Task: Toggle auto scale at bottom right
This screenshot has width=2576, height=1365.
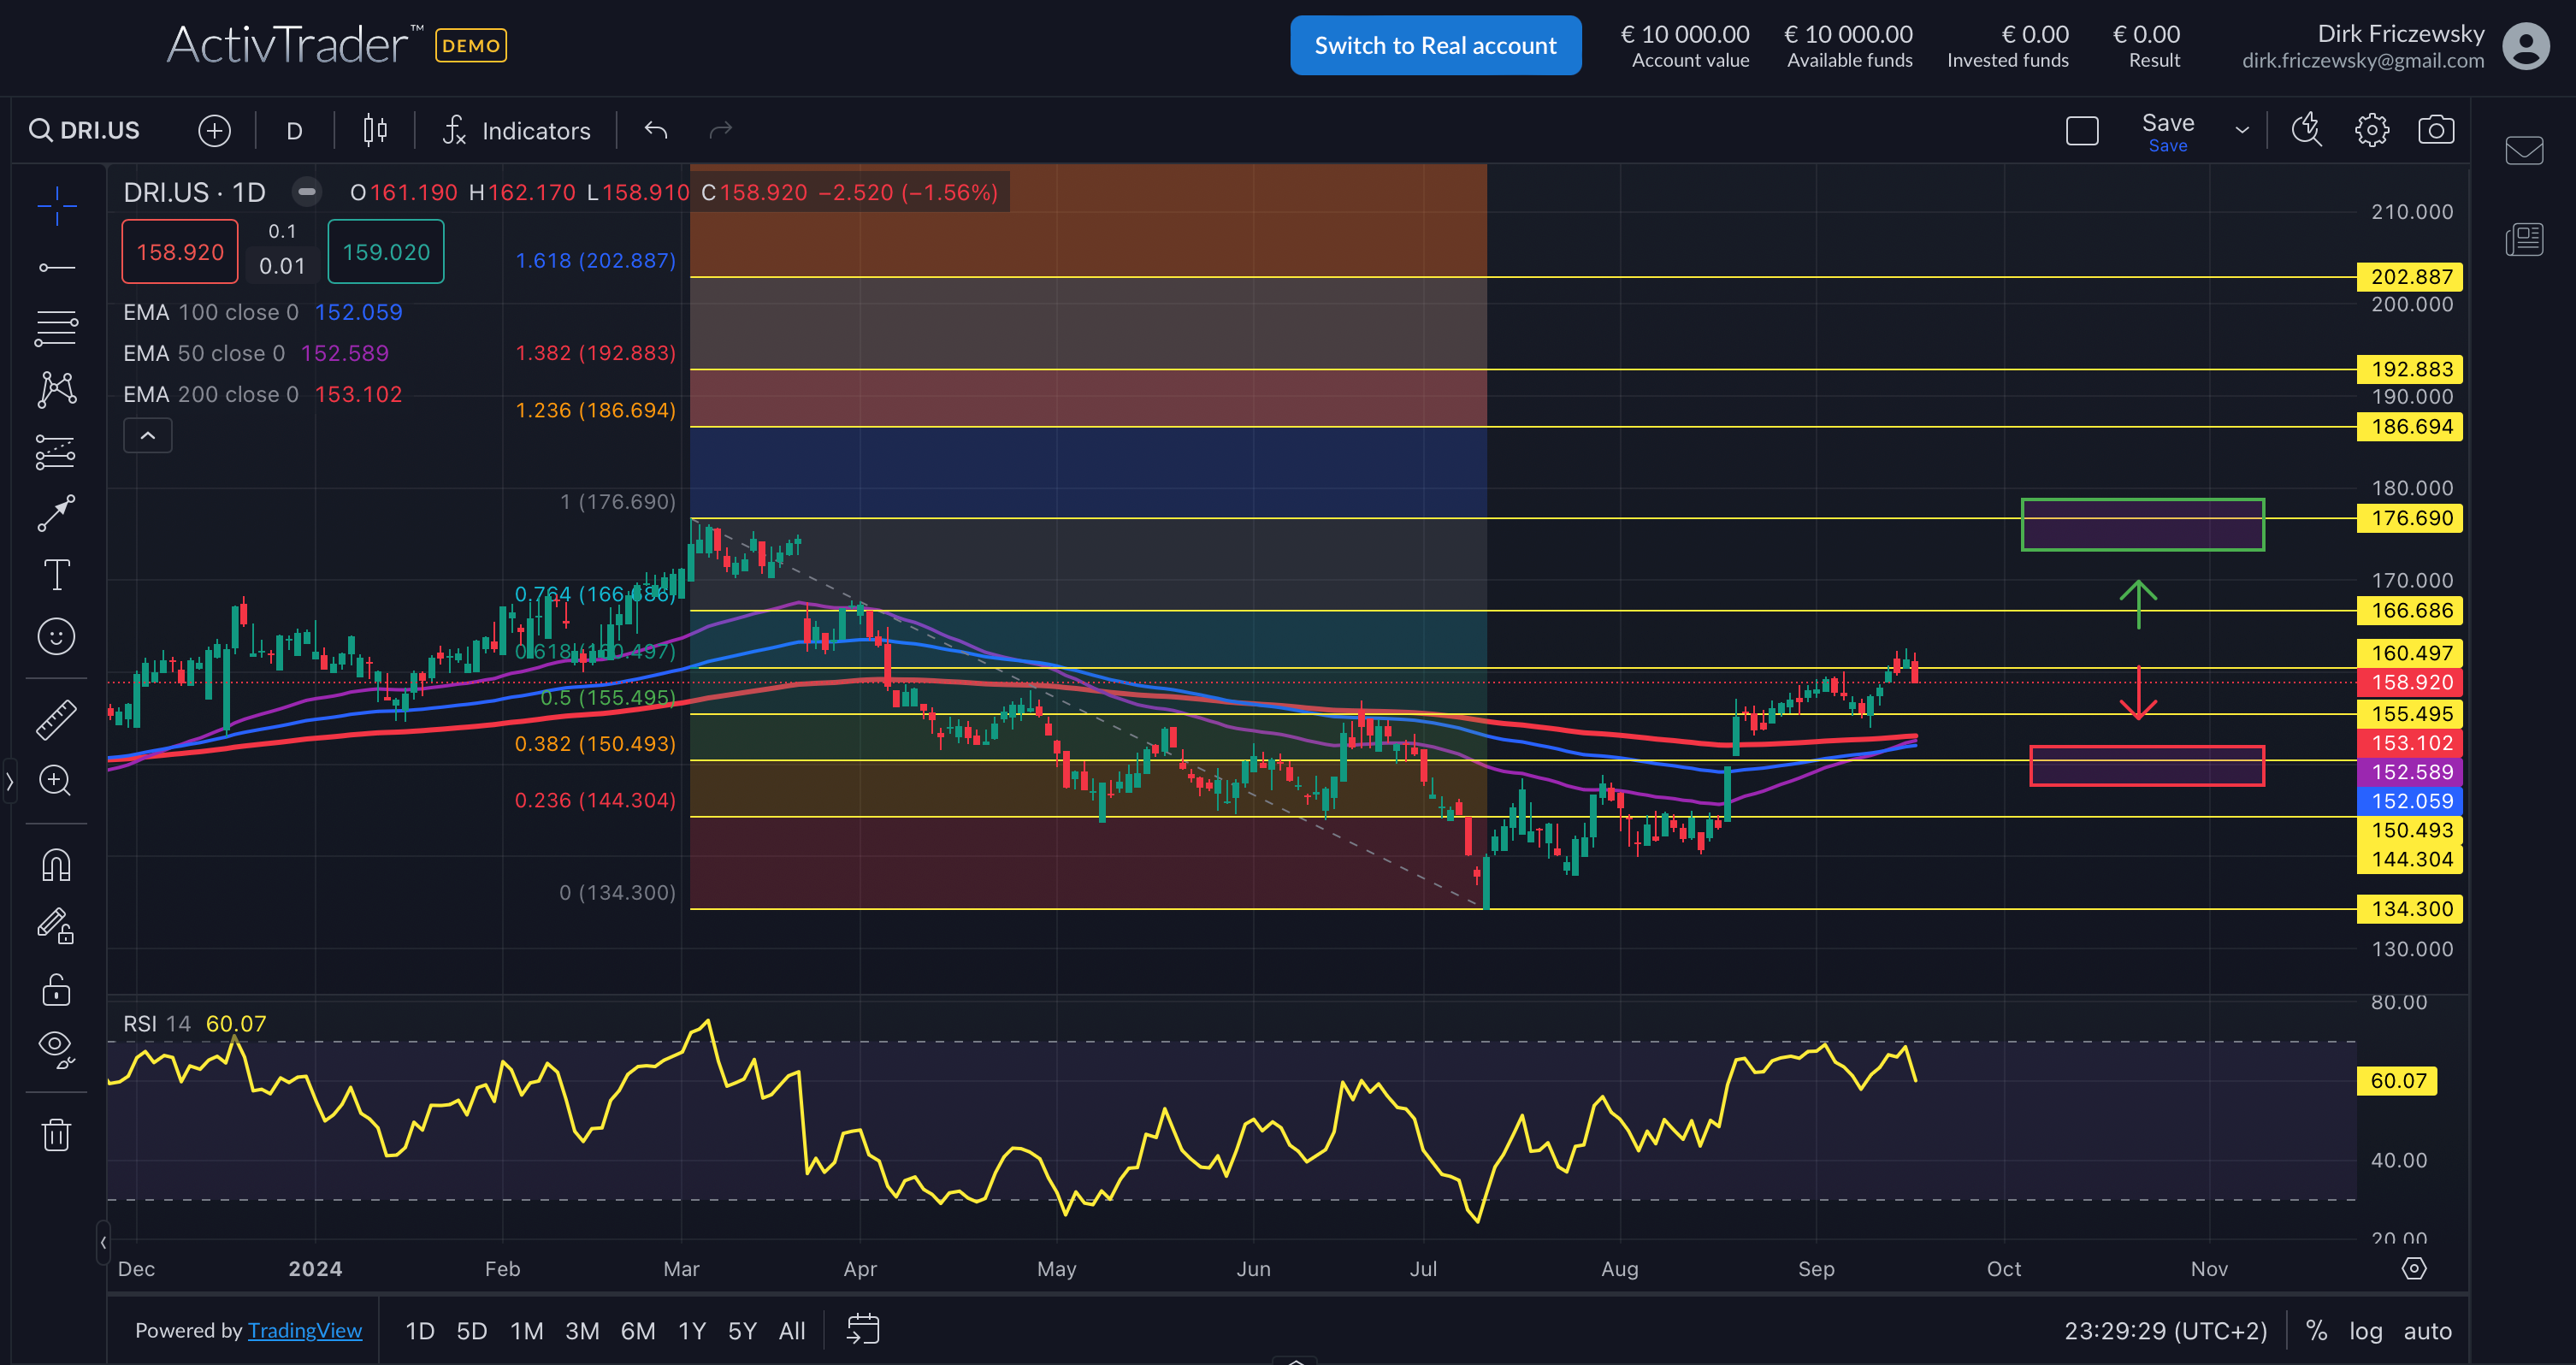Action: [2427, 1331]
